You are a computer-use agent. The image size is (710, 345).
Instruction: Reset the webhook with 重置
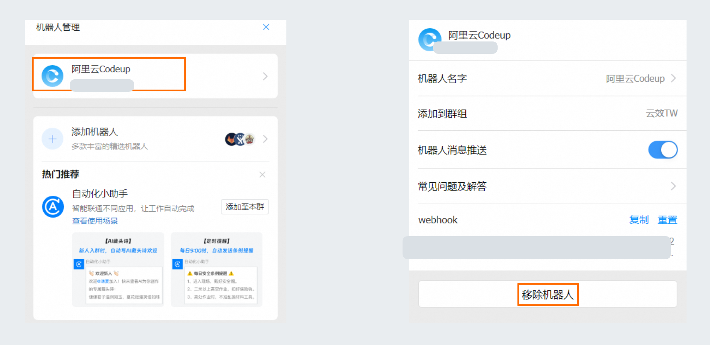(x=667, y=220)
